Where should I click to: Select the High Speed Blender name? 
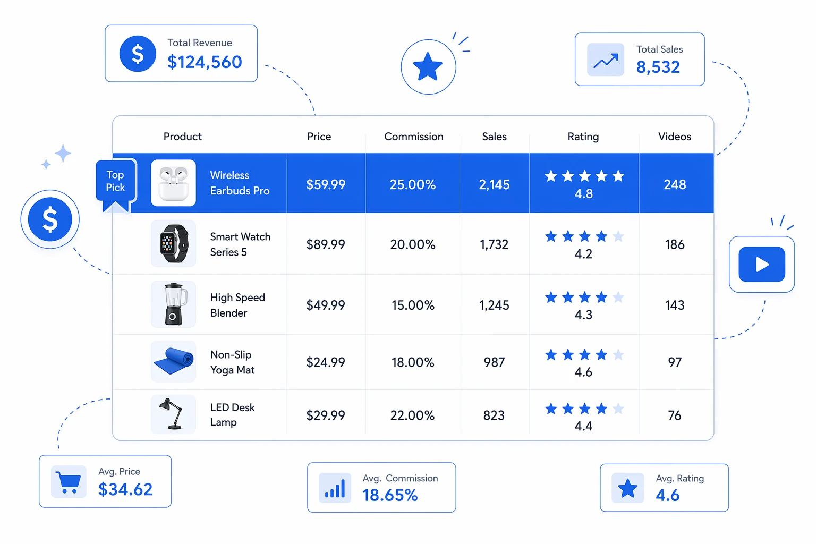(x=237, y=305)
